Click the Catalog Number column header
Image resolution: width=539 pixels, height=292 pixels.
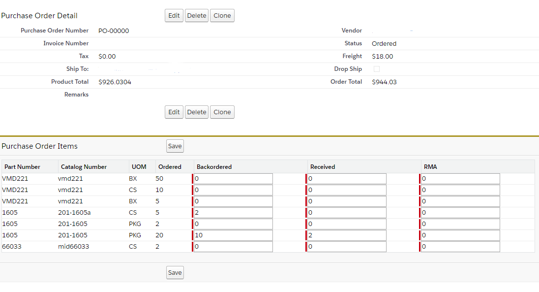[84, 167]
